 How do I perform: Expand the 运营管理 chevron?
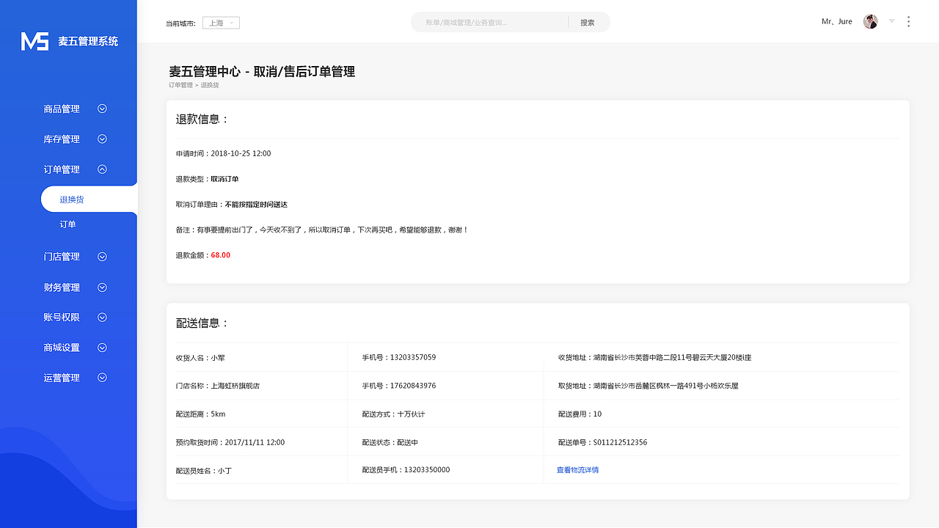click(103, 378)
